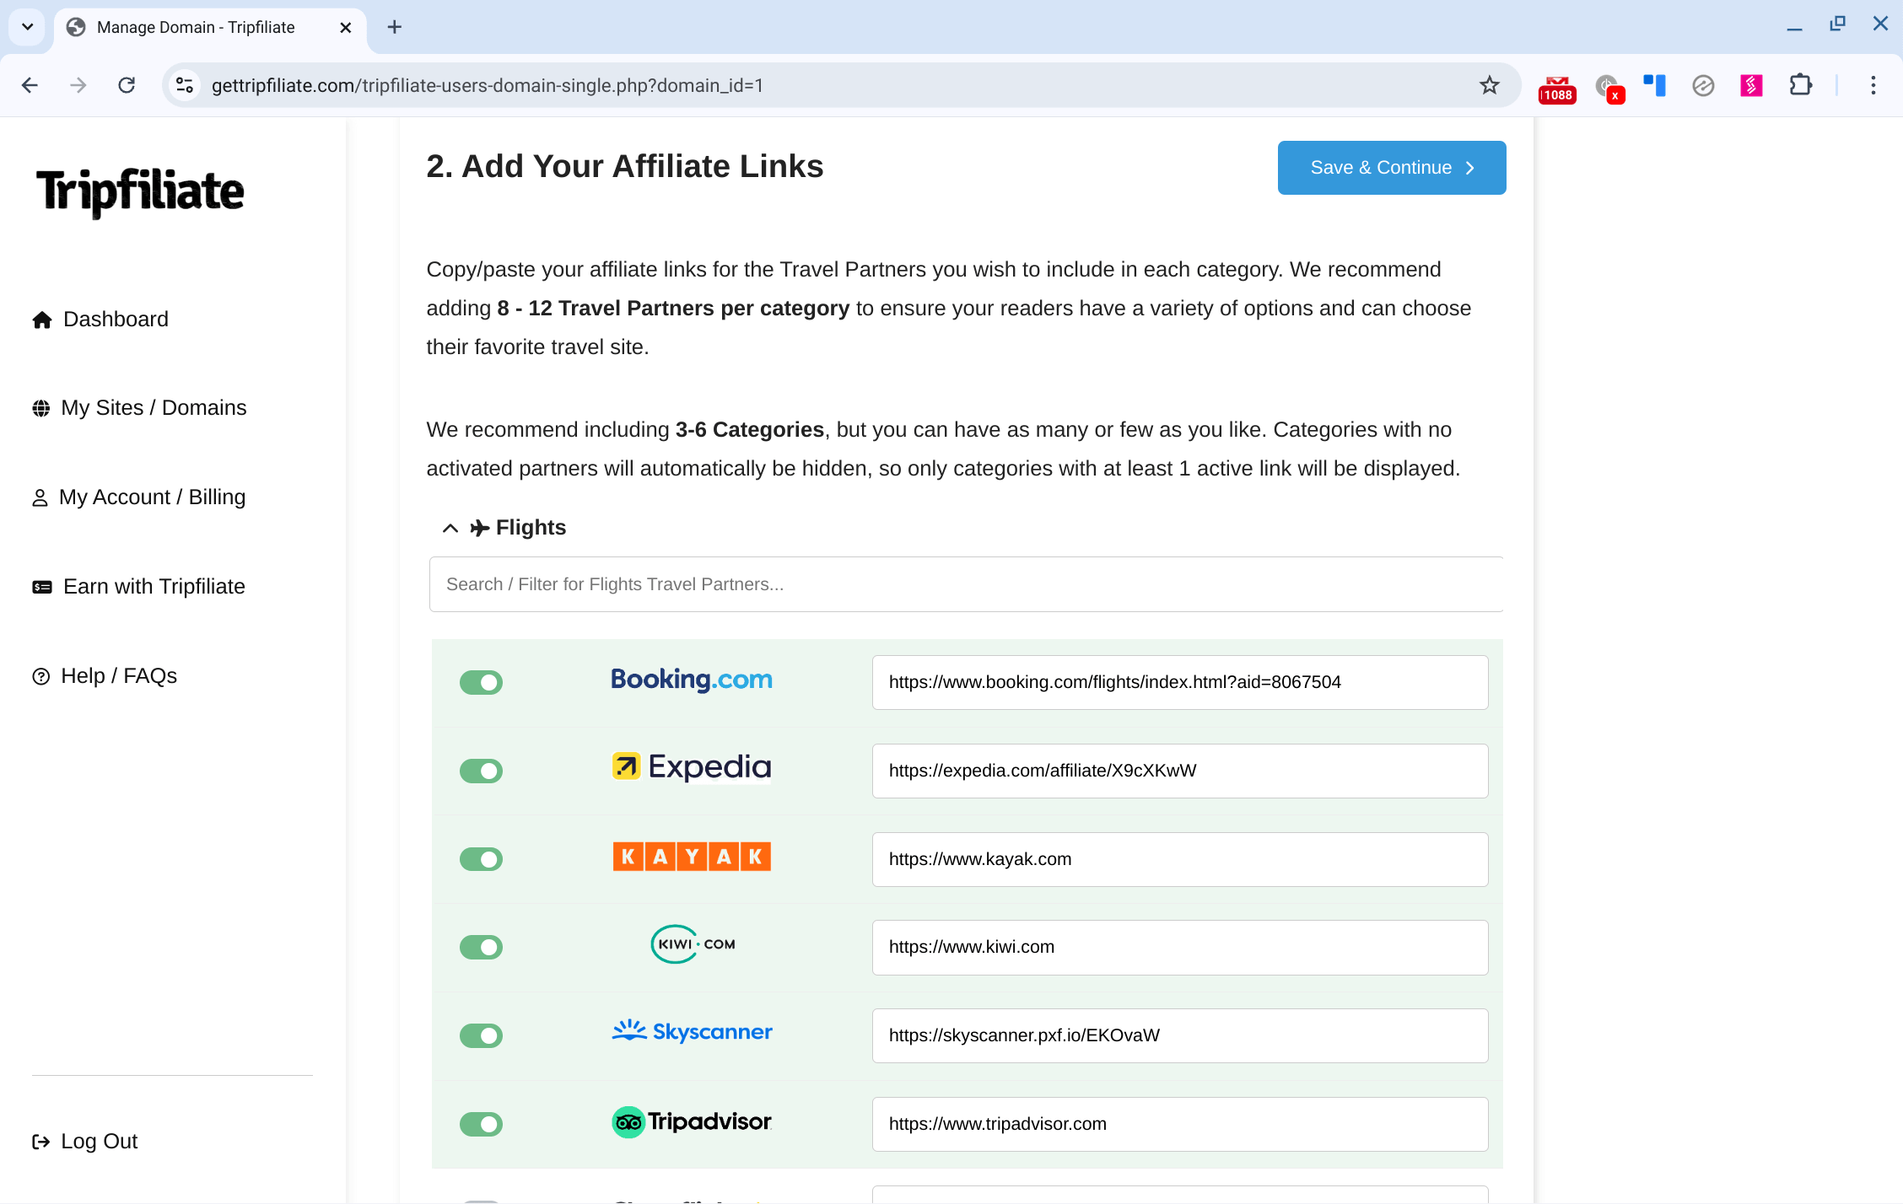1903x1204 pixels.
Task: Disable the Booking.com partner toggle
Action: 481,682
